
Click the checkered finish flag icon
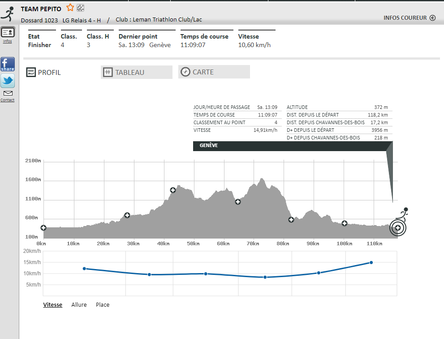click(x=81, y=8)
